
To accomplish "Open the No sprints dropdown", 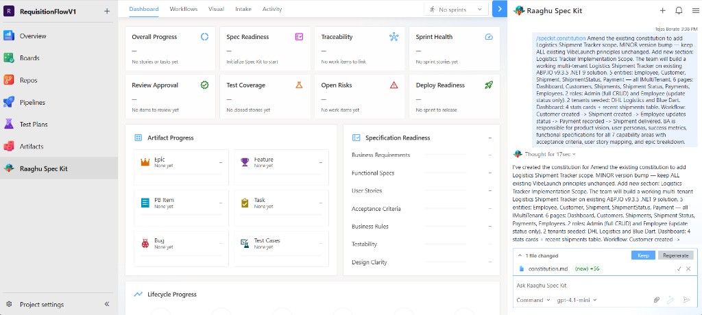I will click(x=456, y=10).
